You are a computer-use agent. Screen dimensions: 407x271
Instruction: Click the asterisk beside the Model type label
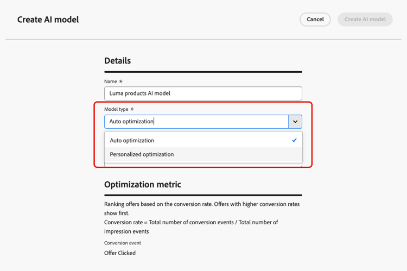pyautogui.click(x=132, y=109)
